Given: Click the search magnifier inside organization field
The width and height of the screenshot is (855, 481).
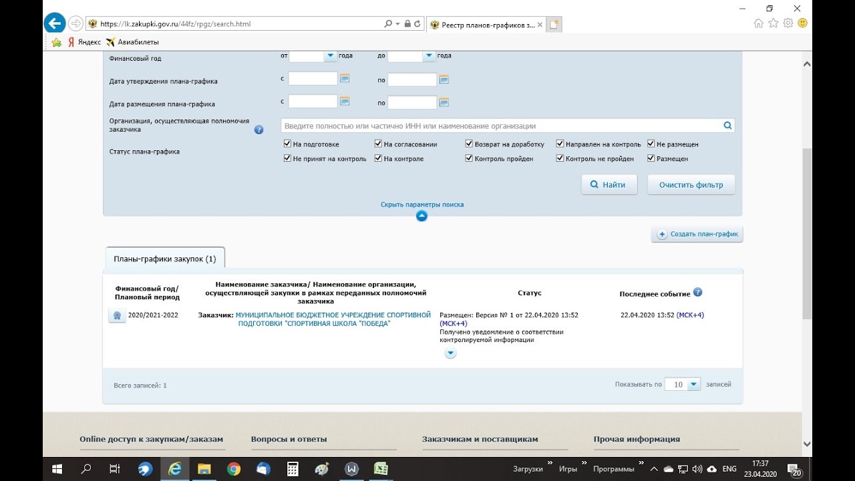Looking at the screenshot, I should point(727,126).
